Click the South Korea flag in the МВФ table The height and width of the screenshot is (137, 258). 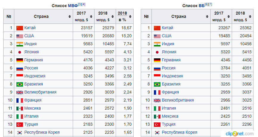coord(20,133)
